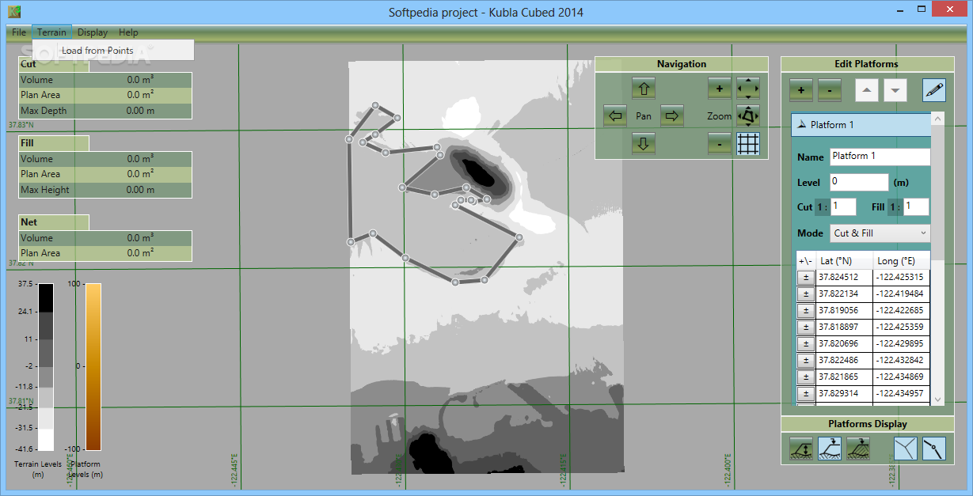Click ± button for latitude 37.819056 row

[x=806, y=311]
